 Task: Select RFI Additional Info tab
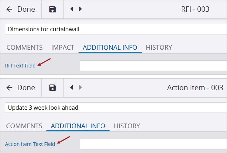click(x=110, y=47)
